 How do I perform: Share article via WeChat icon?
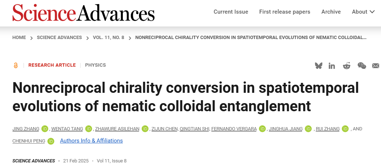coord(362,66)
